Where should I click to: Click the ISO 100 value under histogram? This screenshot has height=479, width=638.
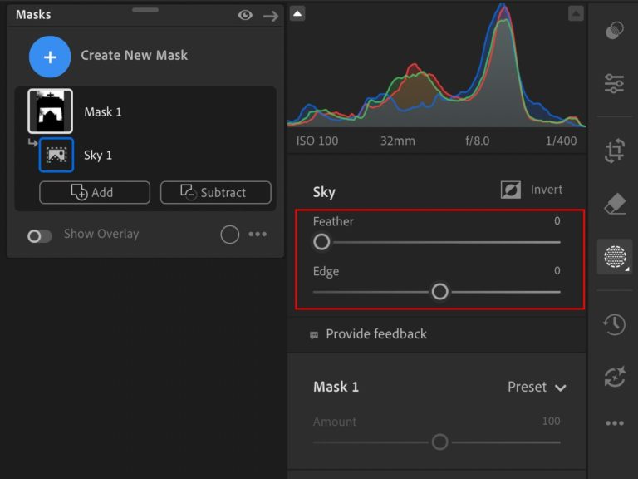[x=317, y=141]
